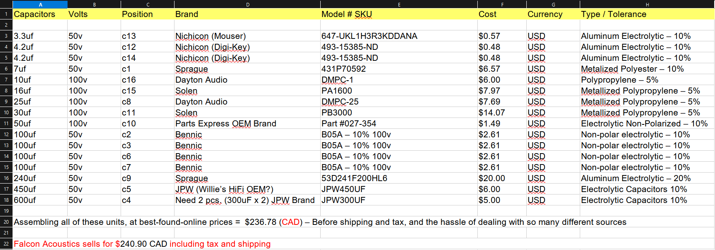Select the $14.07 cost cell
This screenshot has height=250, width=715.
(502, 113)
